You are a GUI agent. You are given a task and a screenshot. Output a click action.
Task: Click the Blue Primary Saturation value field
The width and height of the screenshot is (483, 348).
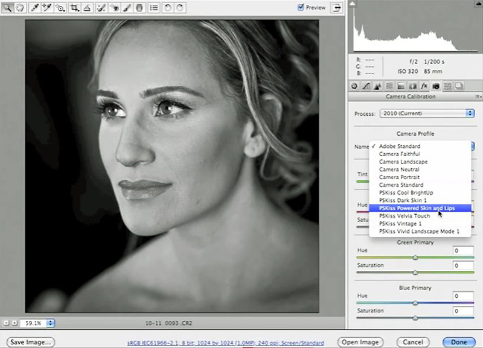click(464, 311)
